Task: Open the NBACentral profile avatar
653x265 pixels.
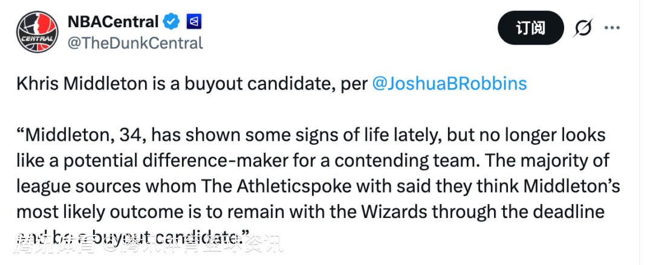Action: tap(37, 32)
